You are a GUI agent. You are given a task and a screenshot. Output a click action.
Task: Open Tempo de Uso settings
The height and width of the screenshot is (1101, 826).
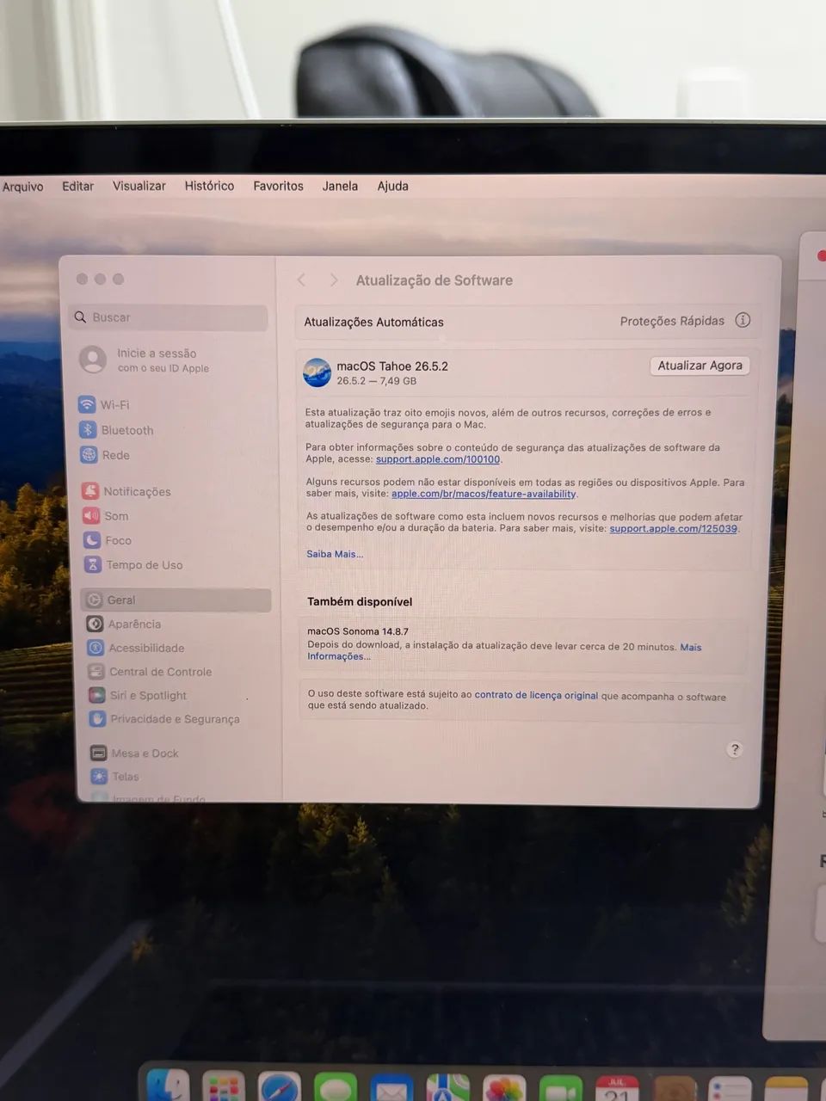(133, 565)
